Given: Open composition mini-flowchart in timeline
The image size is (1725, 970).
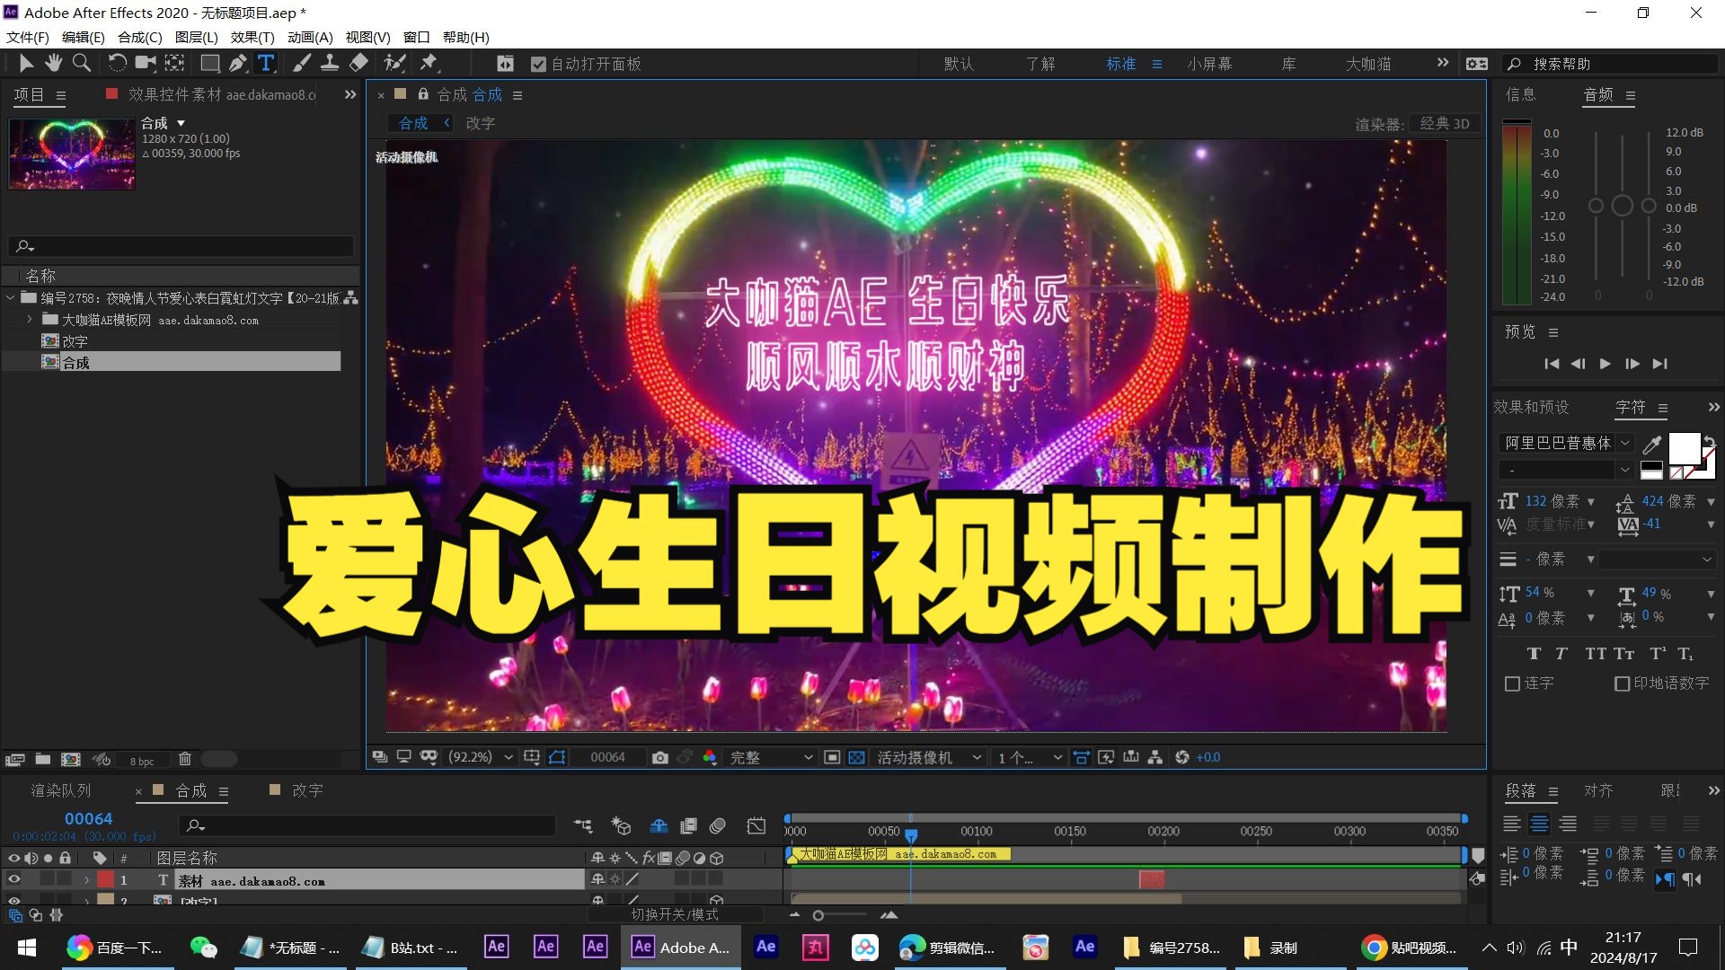Looking at the screenshot, I should 583,825.
